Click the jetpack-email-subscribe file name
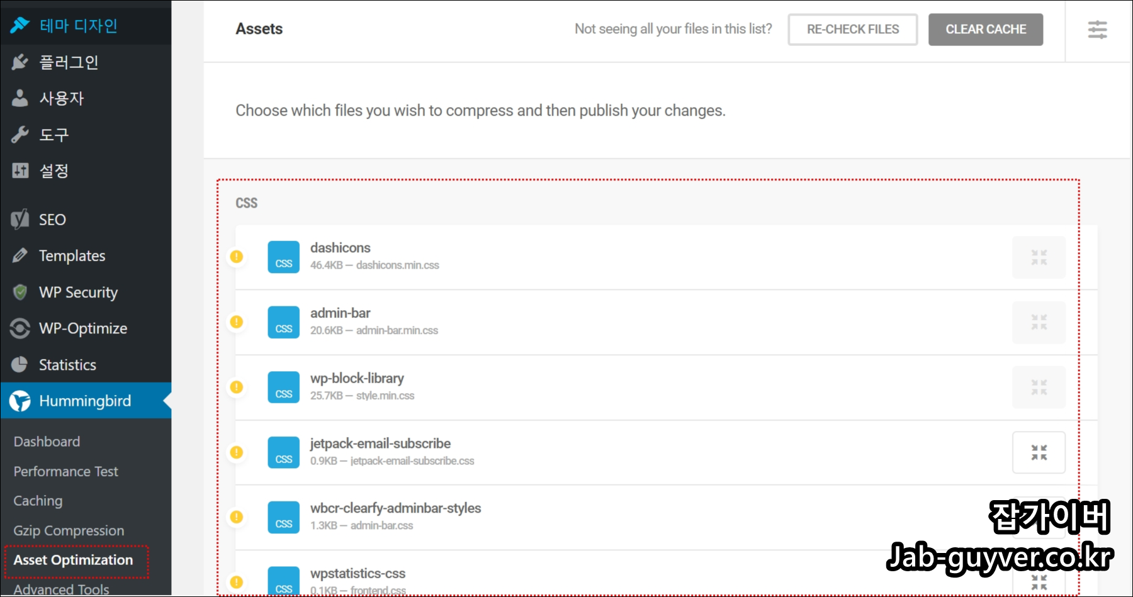The height and width of the screenshot is (597, 1133). click(380, 444)
